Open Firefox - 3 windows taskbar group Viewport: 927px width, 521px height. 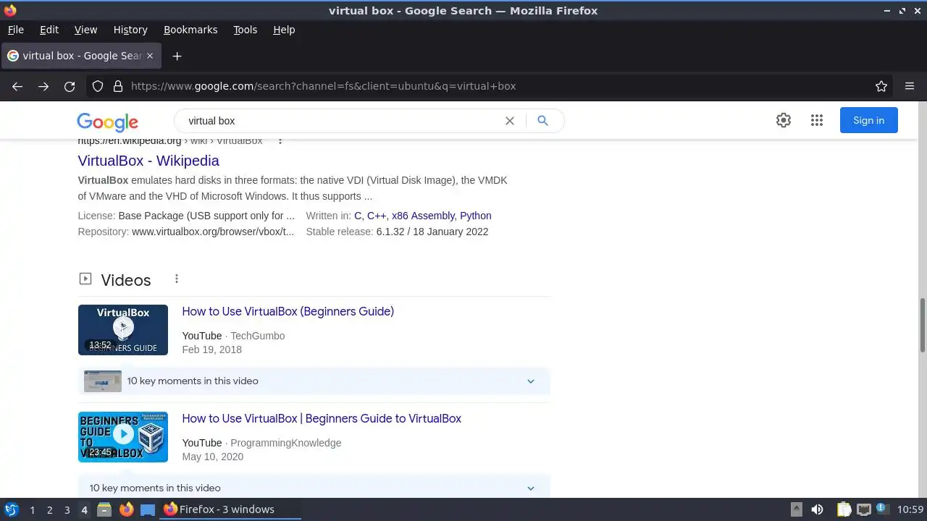pos(230,509)
